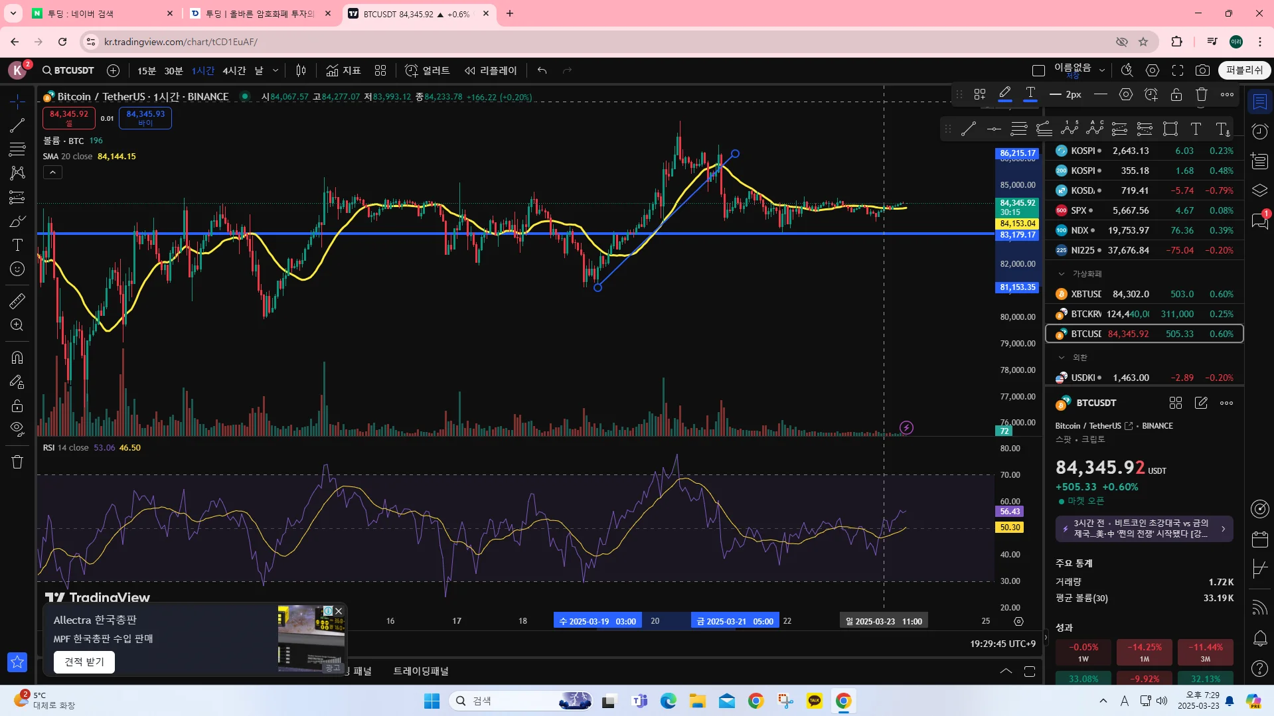The width and height of the screenshot is (1274, 716).
Task: Open the ruler measure tool
Action: coord(17,301)
